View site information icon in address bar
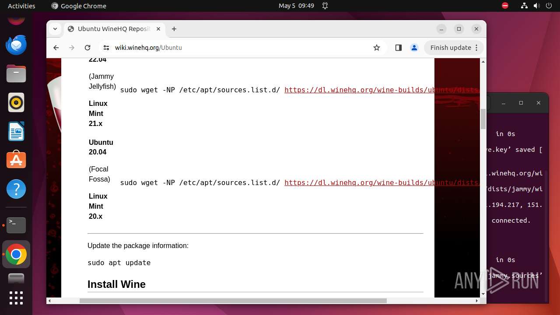This screenshot has width=560, height=315. [x=106, y=48]
